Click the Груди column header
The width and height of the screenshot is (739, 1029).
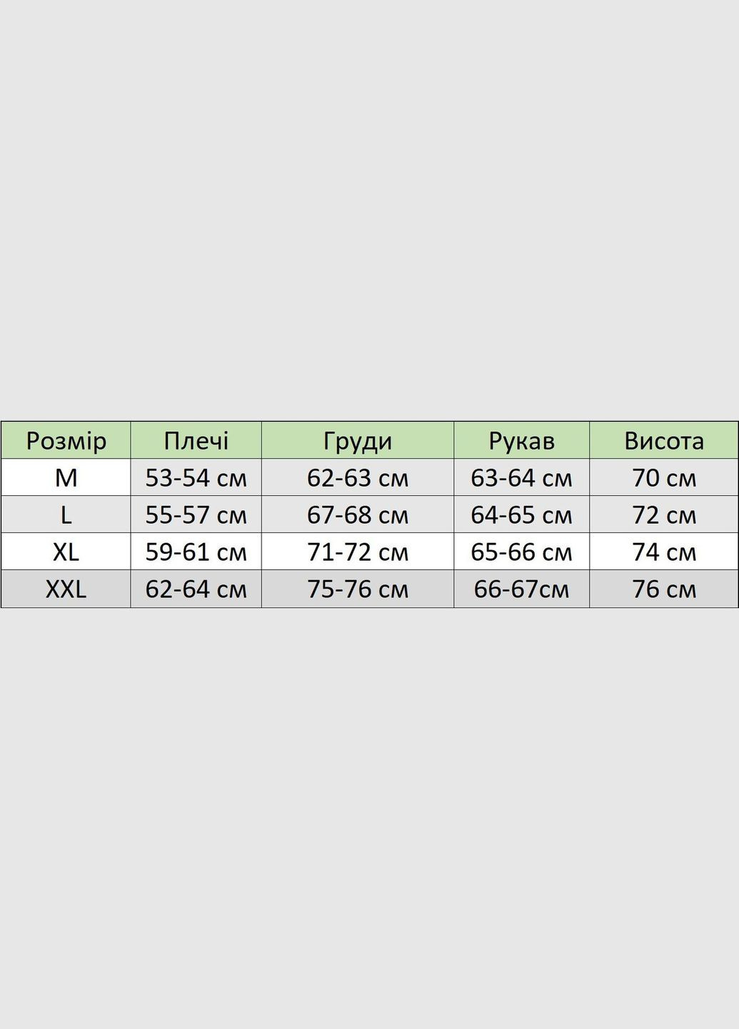coord(358,441)
